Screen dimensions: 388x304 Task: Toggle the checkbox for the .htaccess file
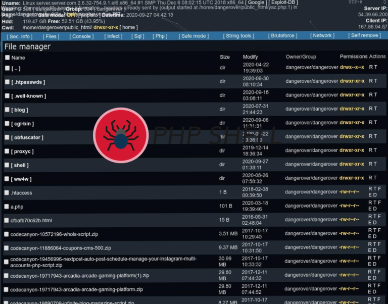click(7, 192)
